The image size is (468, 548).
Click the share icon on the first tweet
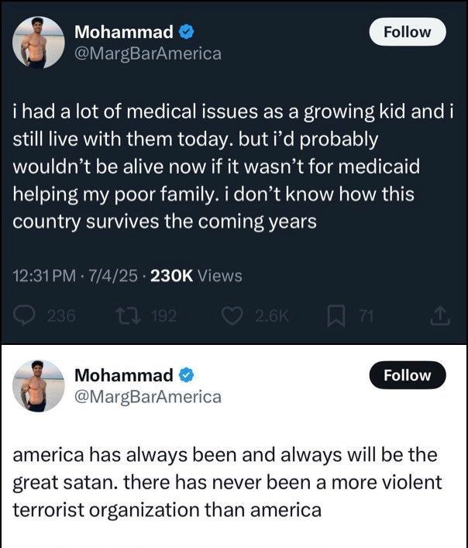[439, 315]
